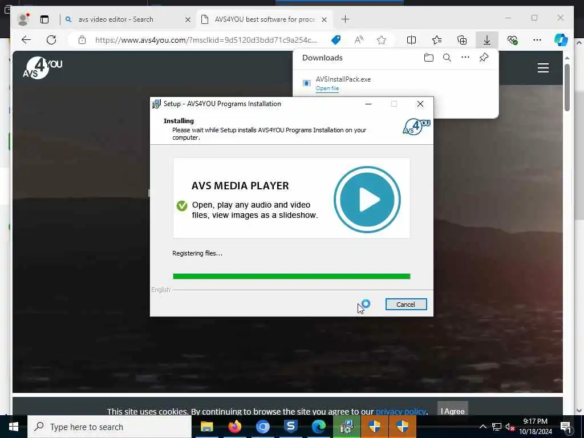Open the shopping price tag icon
The image size is (584, 438).
(x=336, y=40)
